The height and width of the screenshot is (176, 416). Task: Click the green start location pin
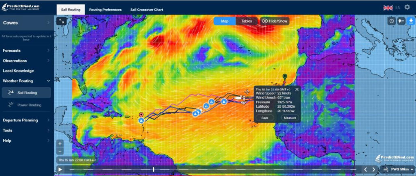tap(285, 77)
